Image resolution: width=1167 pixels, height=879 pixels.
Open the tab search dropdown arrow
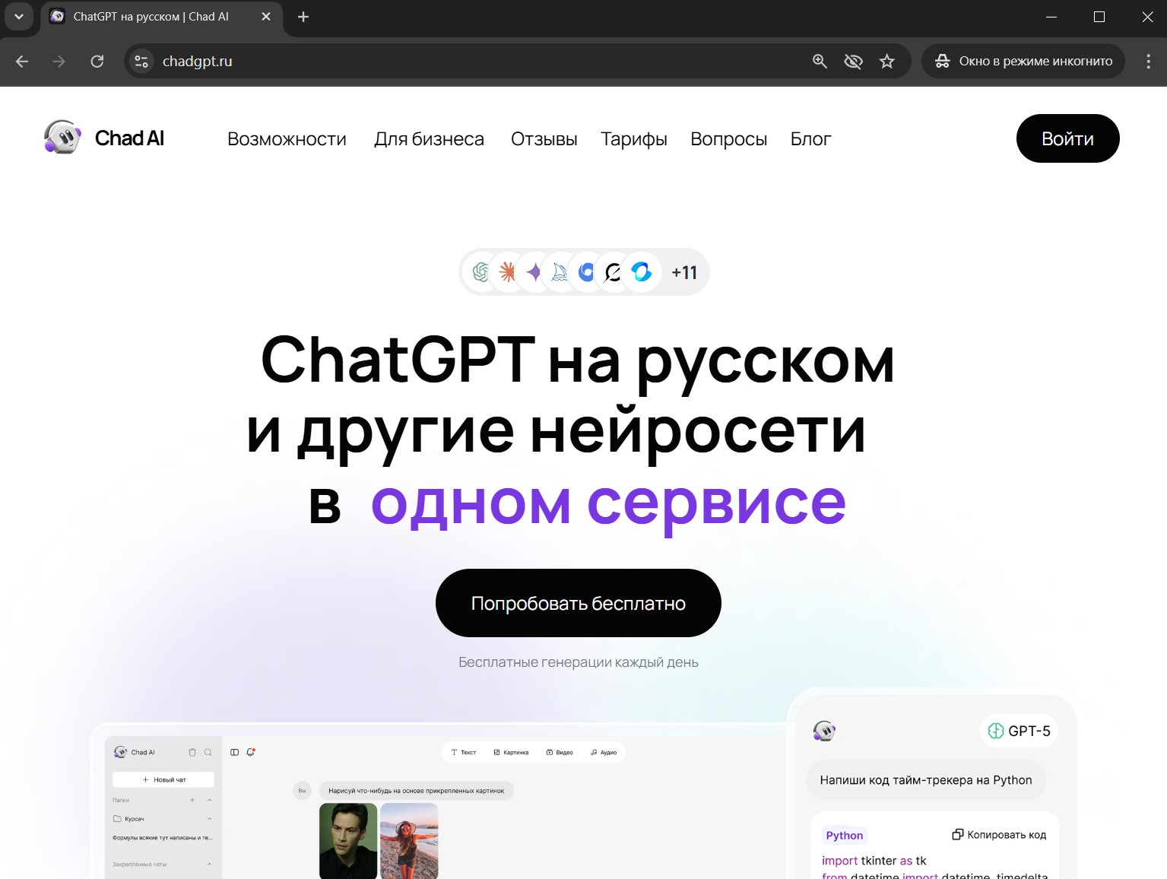19,17
